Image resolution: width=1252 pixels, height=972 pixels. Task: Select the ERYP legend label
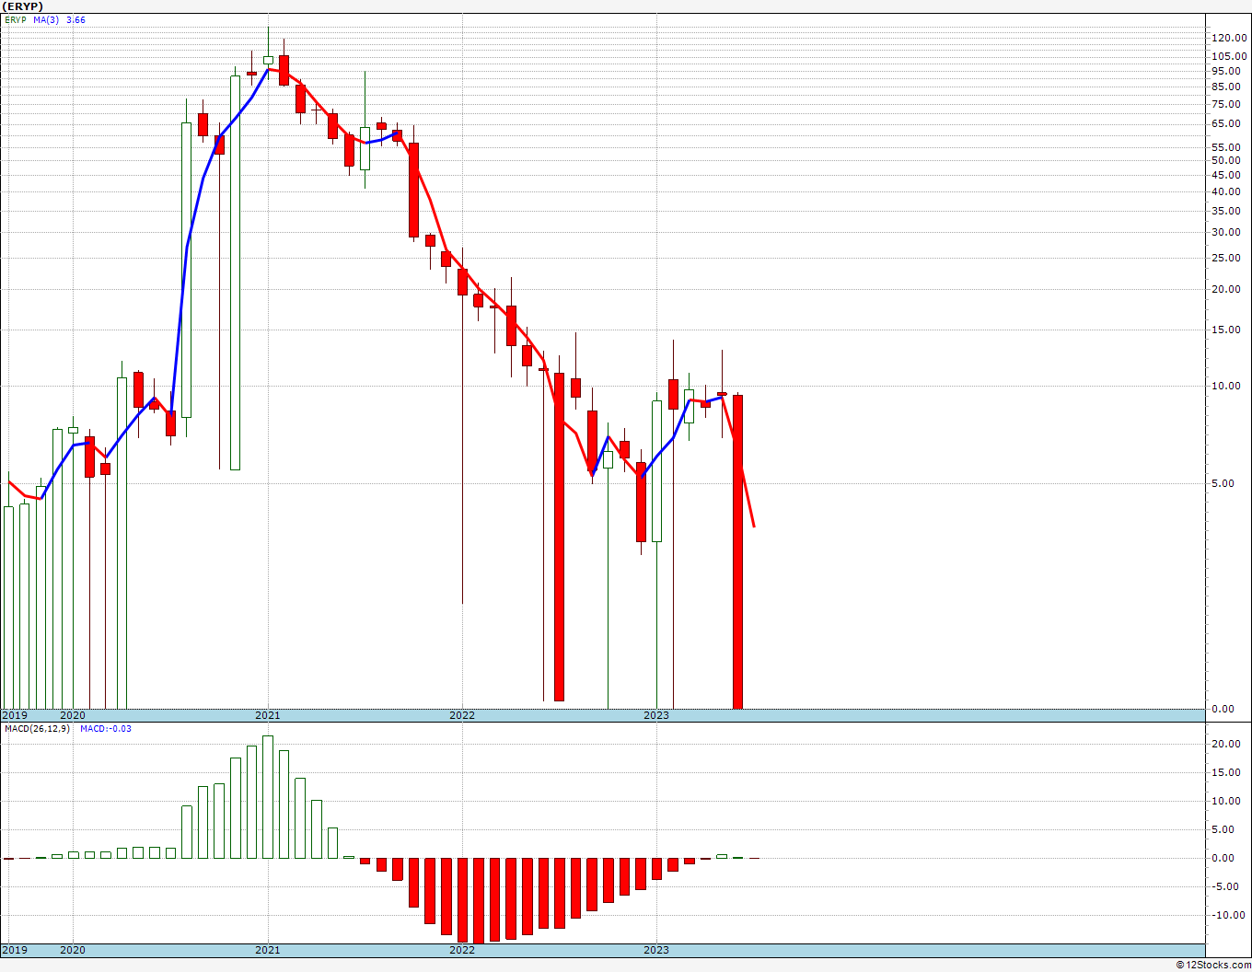coord(16,19)
